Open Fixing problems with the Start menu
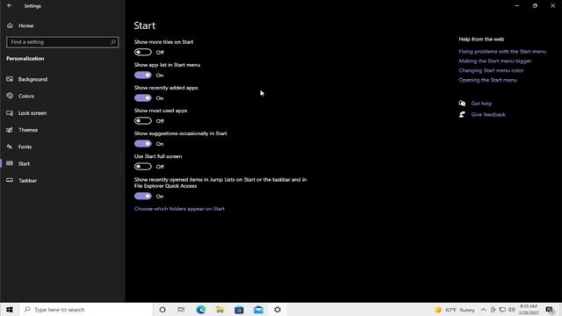Image resolution: width=562 pixels, height=316 pixels. [x=502, y=52]
